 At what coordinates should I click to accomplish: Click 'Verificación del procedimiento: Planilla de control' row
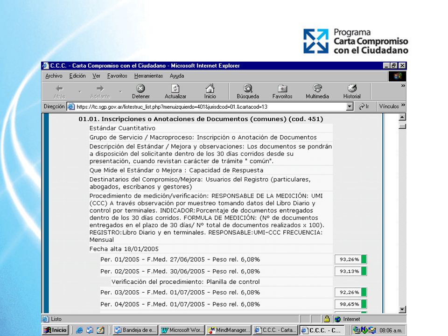click(222, 282)
